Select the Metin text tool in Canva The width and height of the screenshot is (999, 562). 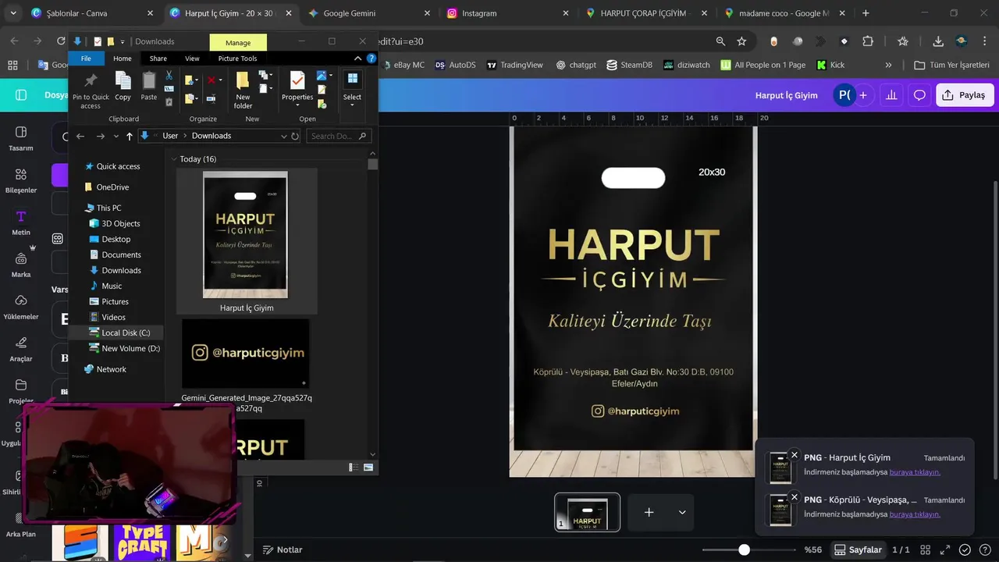pos(21,222)
